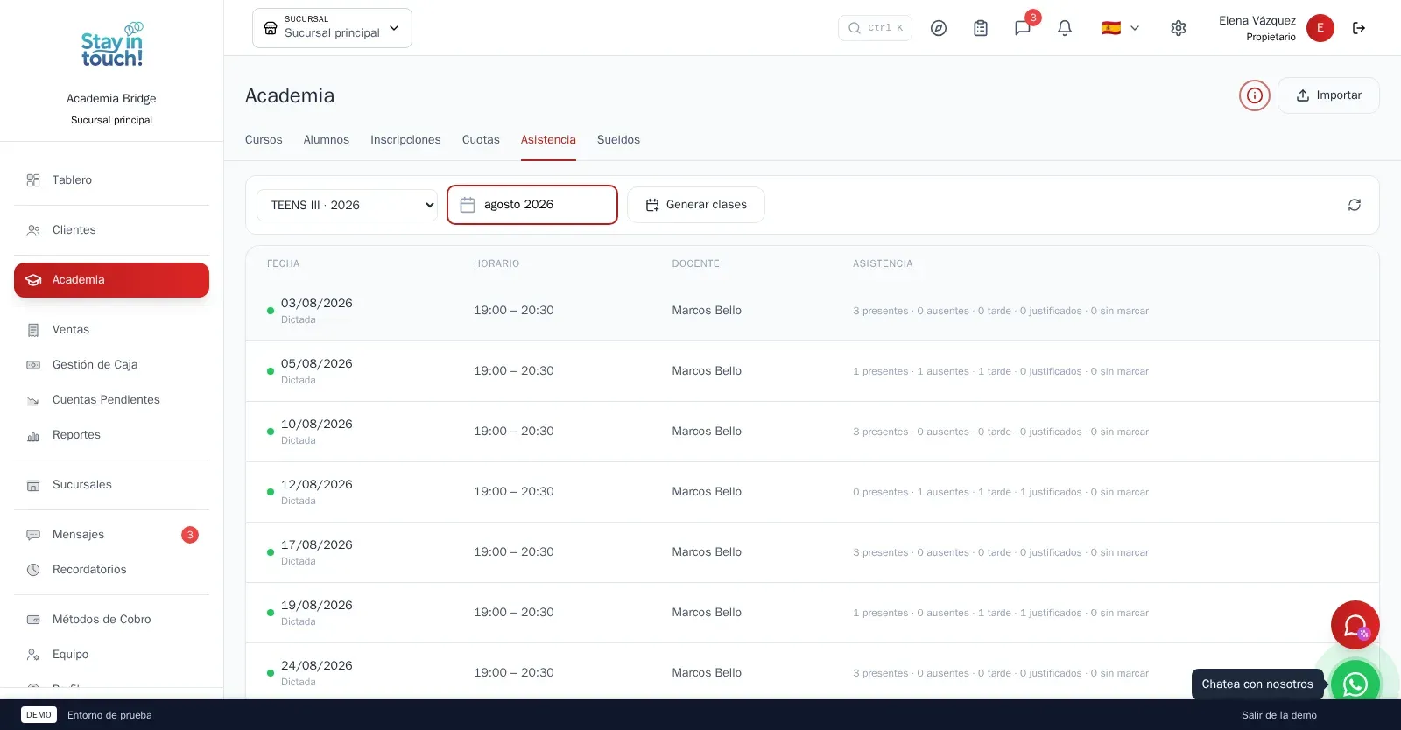The height and width of the screenshot is (730, 1401).
Task: Open Reportes in sidebar
Action: tap(112, 435)
